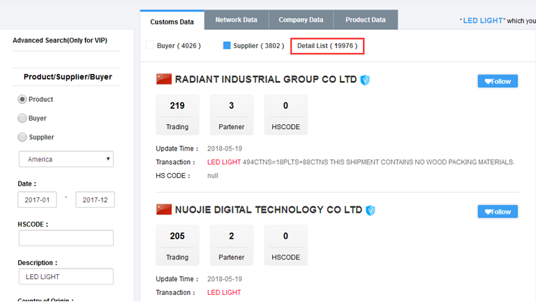Click verified shield badge next to Radiant Industrial
Screen dimensions: 536x302
point(364,80)
